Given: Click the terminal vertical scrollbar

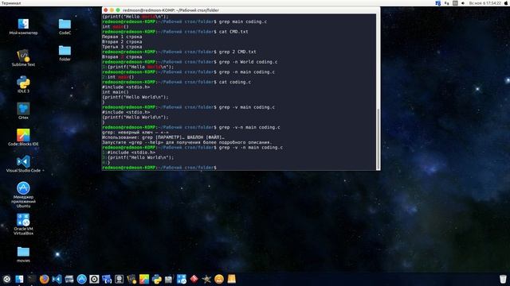Looking at the screenshot, I should pyautogui.click(x=378, y=139).
